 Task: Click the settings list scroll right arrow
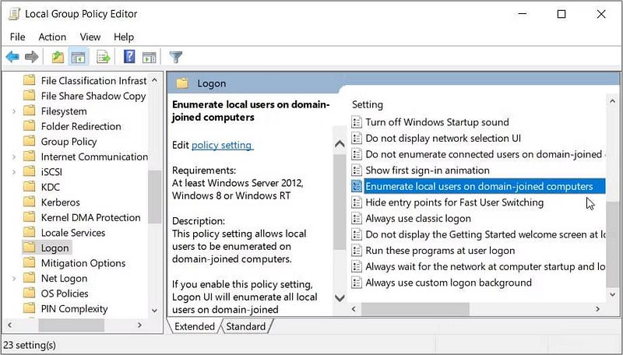(597, 309)
